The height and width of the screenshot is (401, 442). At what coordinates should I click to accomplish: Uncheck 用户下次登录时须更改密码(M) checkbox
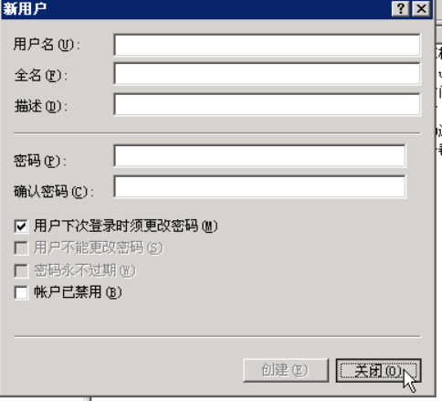click(x=21, y=227)
